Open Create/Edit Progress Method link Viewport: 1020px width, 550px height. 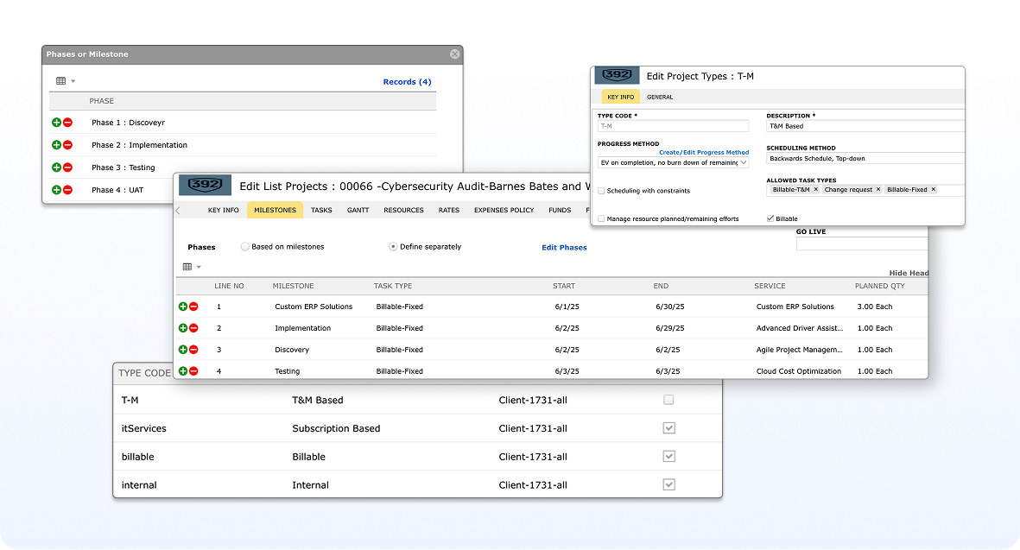(704, 152)
